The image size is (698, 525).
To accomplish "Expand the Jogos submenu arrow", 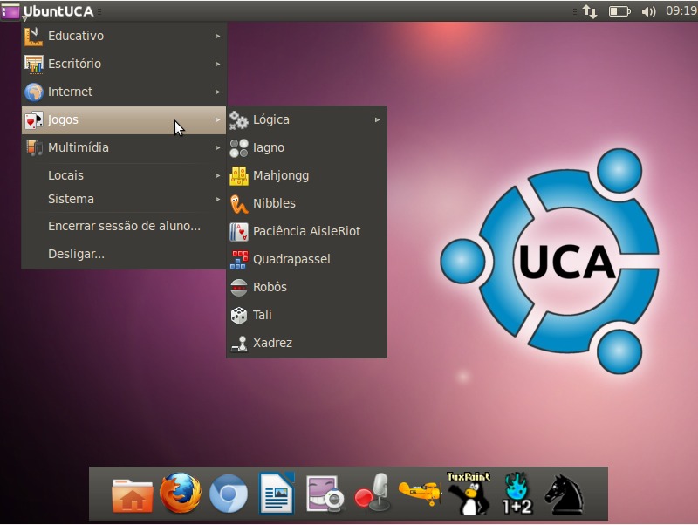I will click(217, 120).
